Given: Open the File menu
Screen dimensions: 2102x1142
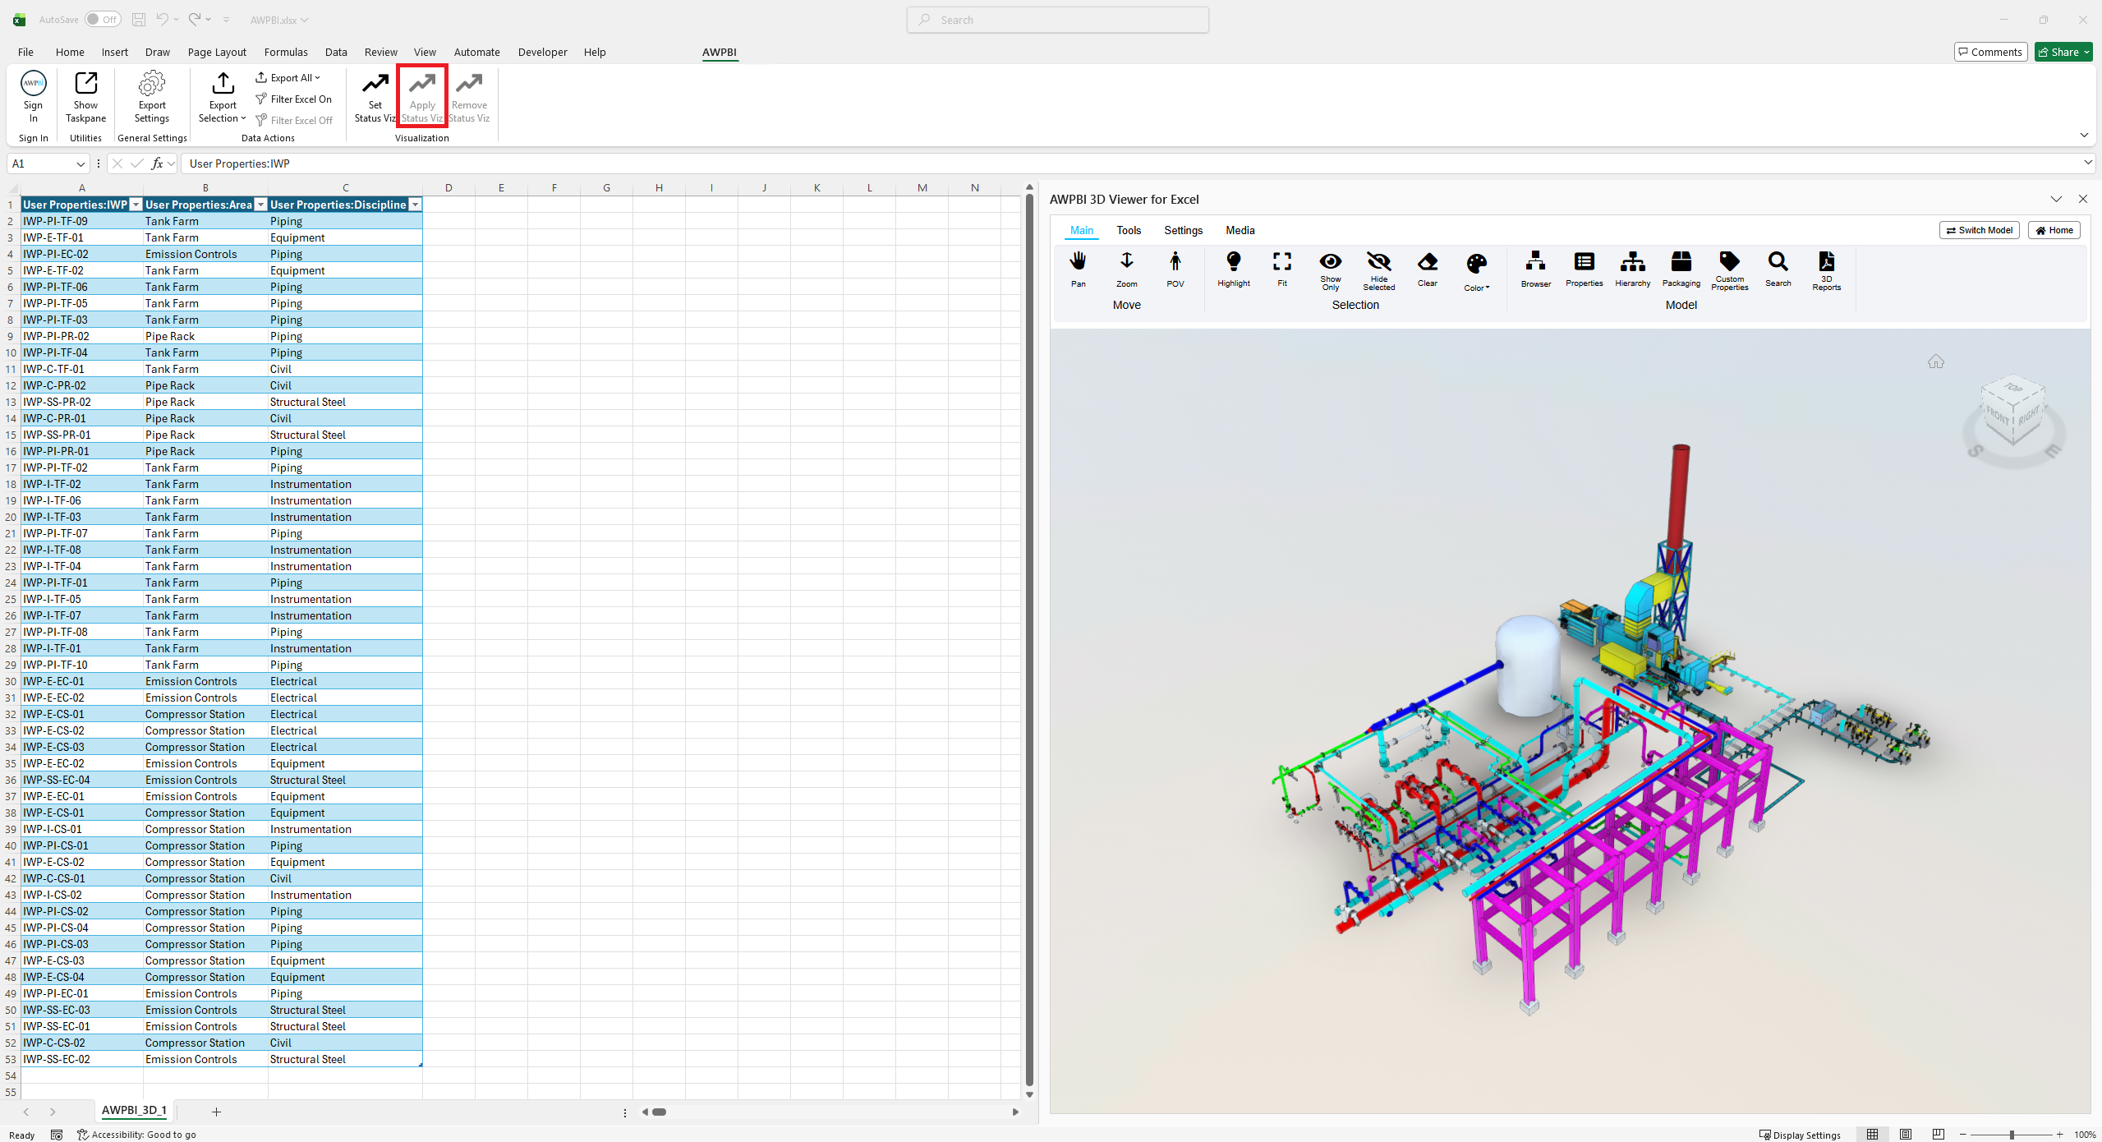Looking at the screenshot, I should (25, 52).
